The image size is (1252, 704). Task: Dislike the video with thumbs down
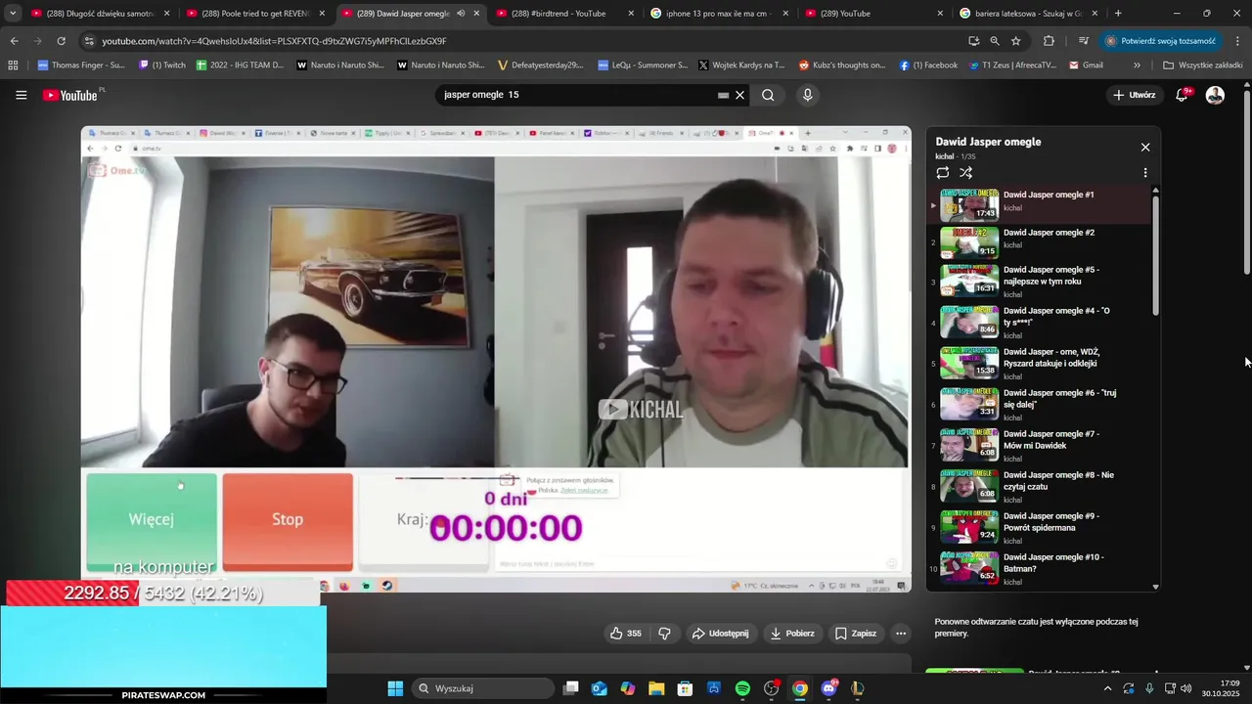[664, 634]
